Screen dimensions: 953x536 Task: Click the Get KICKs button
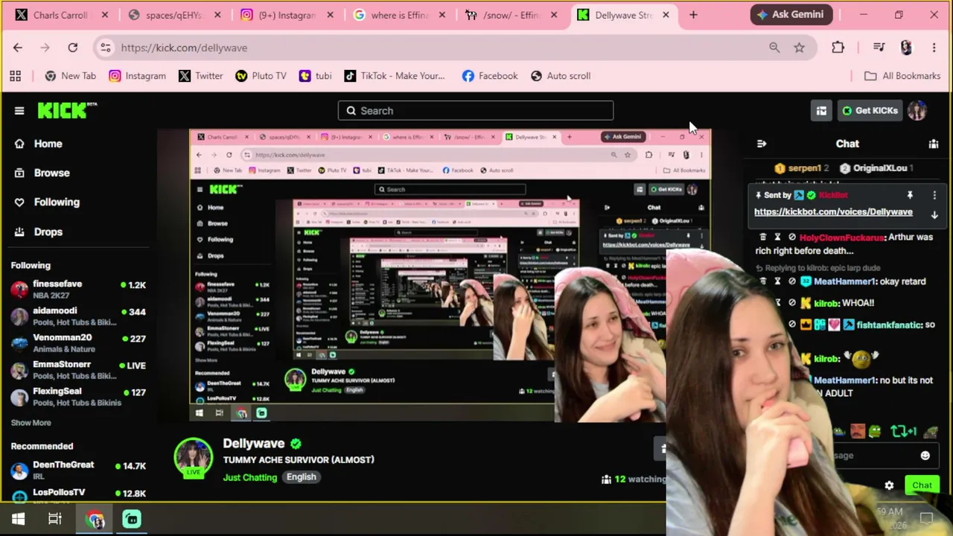tap(870, 111)
